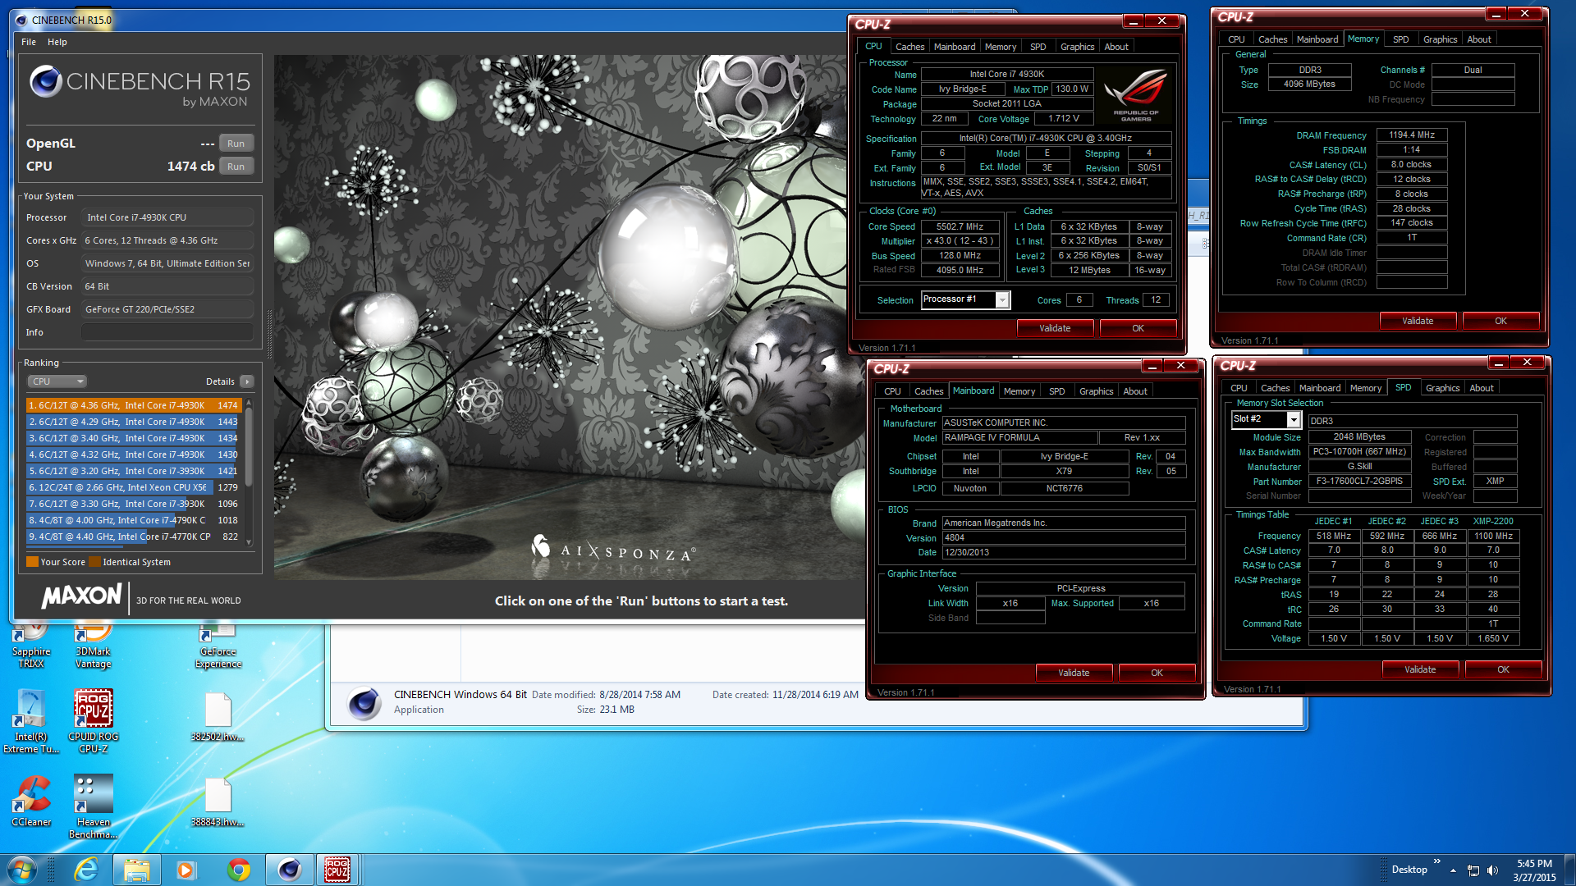This screenshot has width=1576, height=886.
Task: Switch to Caches tab in the CPU-Z window showing the CPU tab
Action: [x=909, y=47]
